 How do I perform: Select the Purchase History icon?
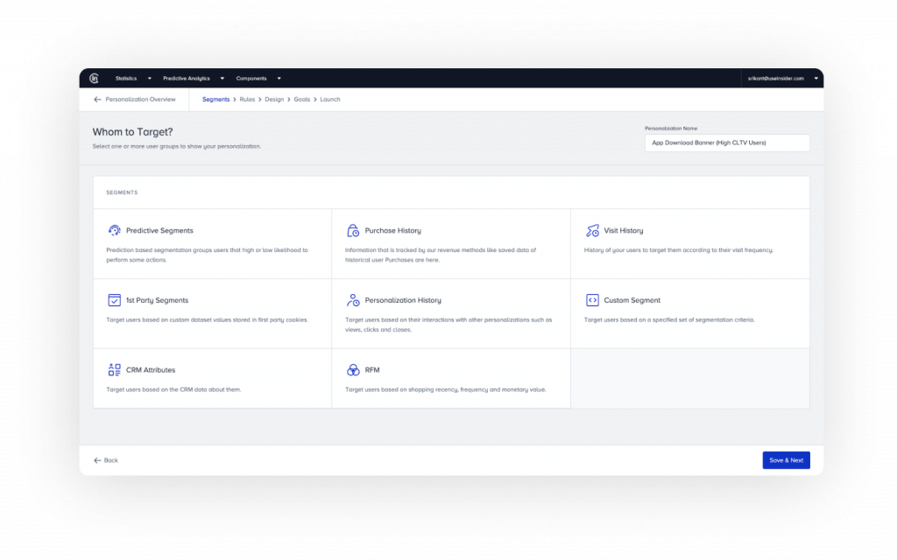click(353, 230)
